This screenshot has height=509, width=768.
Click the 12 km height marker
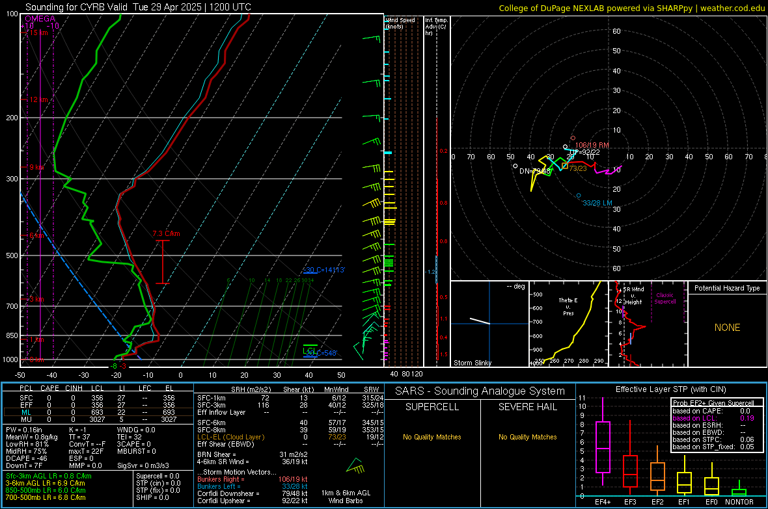[38, 99]
